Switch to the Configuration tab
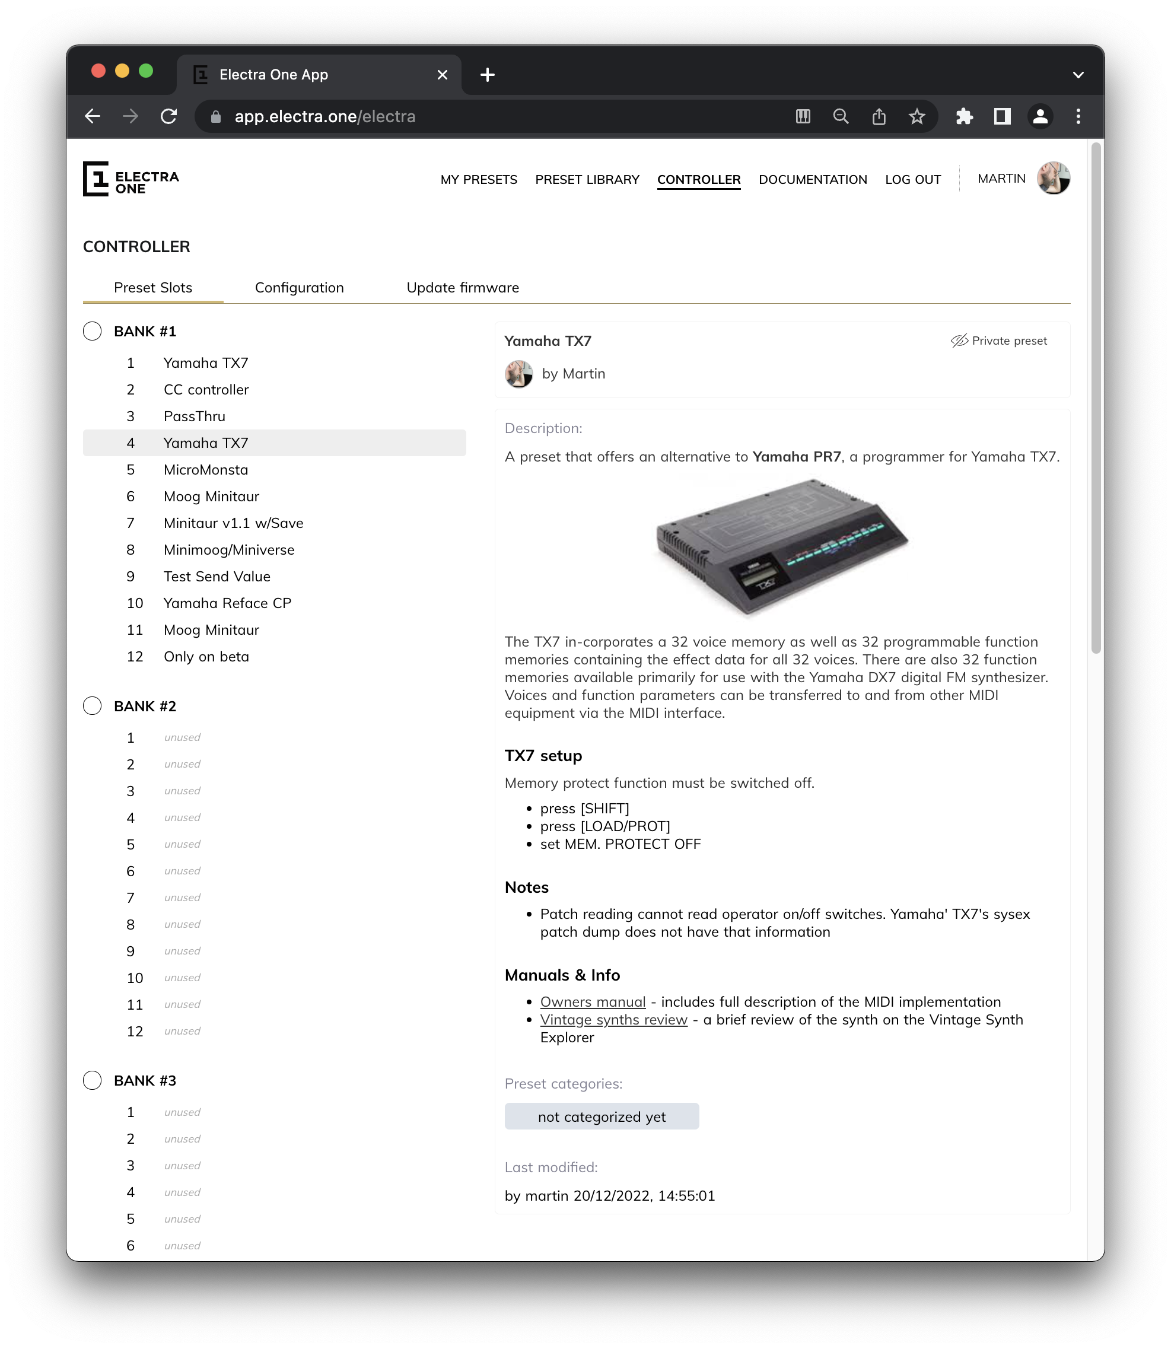This screenshot has width=1171, height=1349. [x=298, y=288]
